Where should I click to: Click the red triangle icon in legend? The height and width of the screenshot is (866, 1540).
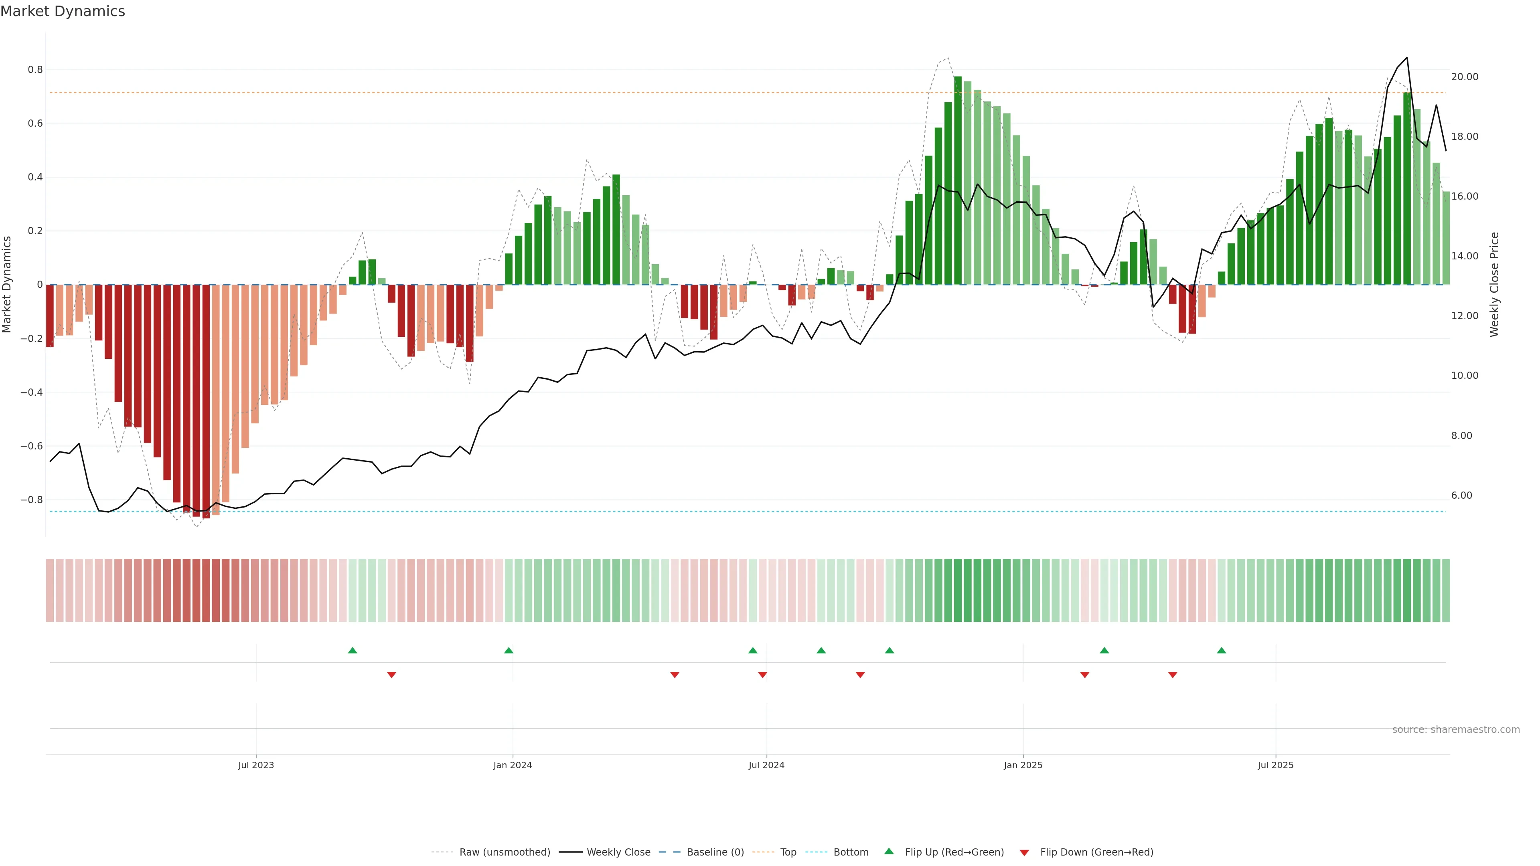point(1024,852)
